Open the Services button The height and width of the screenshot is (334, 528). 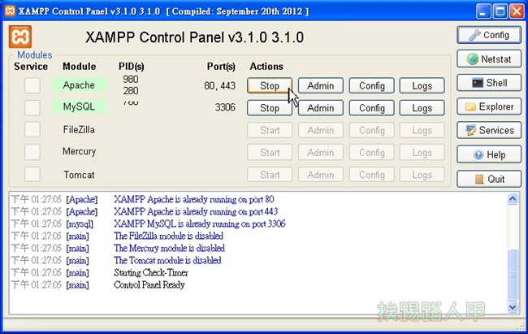click(x=489, y=131)
